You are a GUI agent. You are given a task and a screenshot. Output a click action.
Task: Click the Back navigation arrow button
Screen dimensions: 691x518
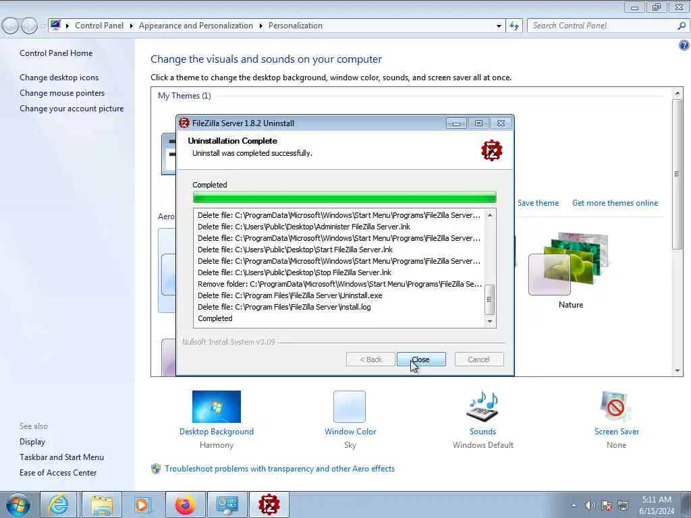11,26
